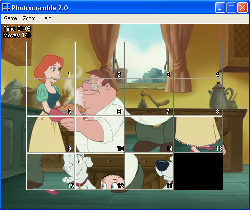Open the Zoom menu
The image size is (250, 210).
click(x=29, y=18)
